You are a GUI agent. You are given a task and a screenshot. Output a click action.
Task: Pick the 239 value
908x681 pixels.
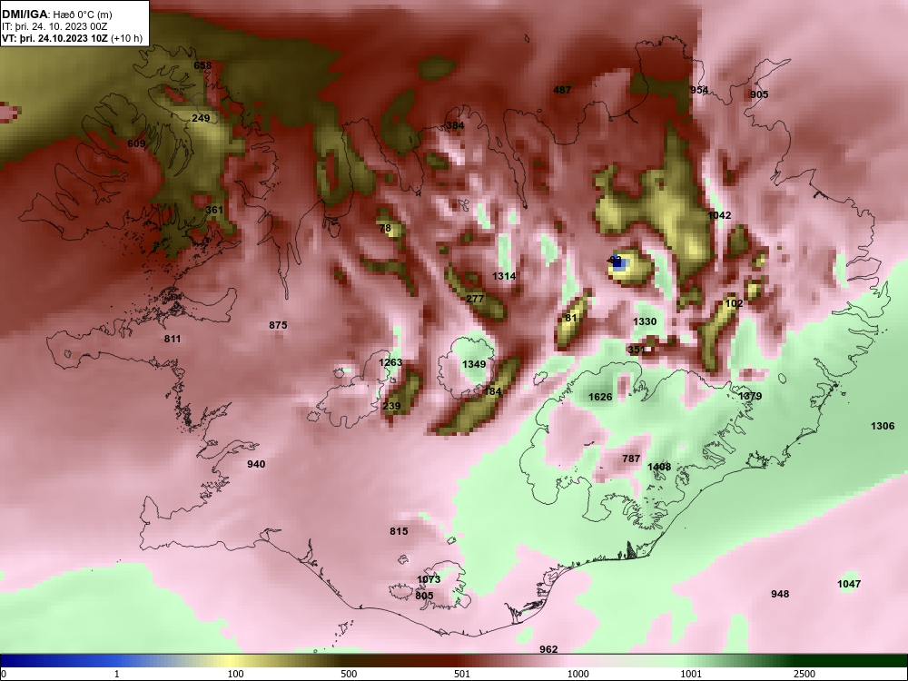(x=391, y=406)
